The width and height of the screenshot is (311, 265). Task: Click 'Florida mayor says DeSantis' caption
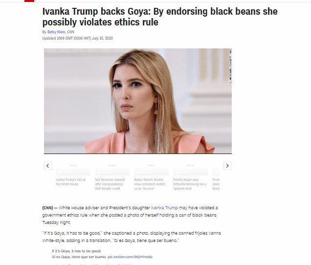(190, 184)
